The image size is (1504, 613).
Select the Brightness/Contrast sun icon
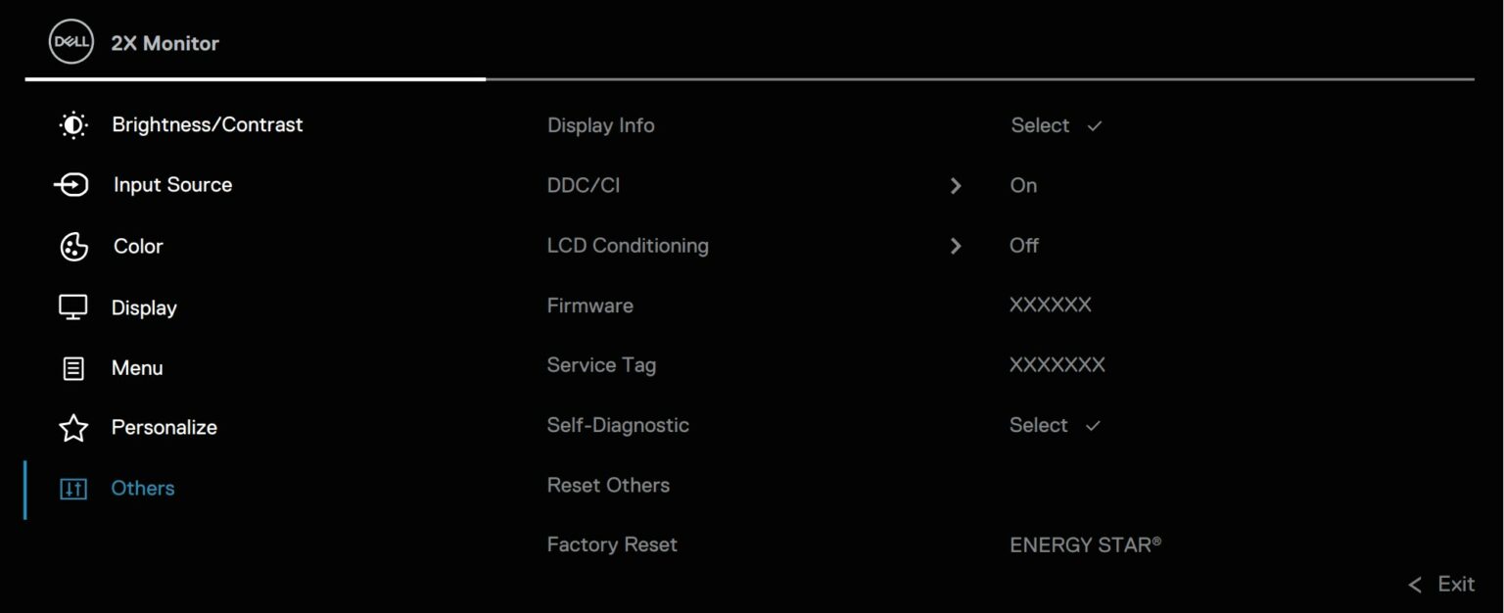(73, 125)
